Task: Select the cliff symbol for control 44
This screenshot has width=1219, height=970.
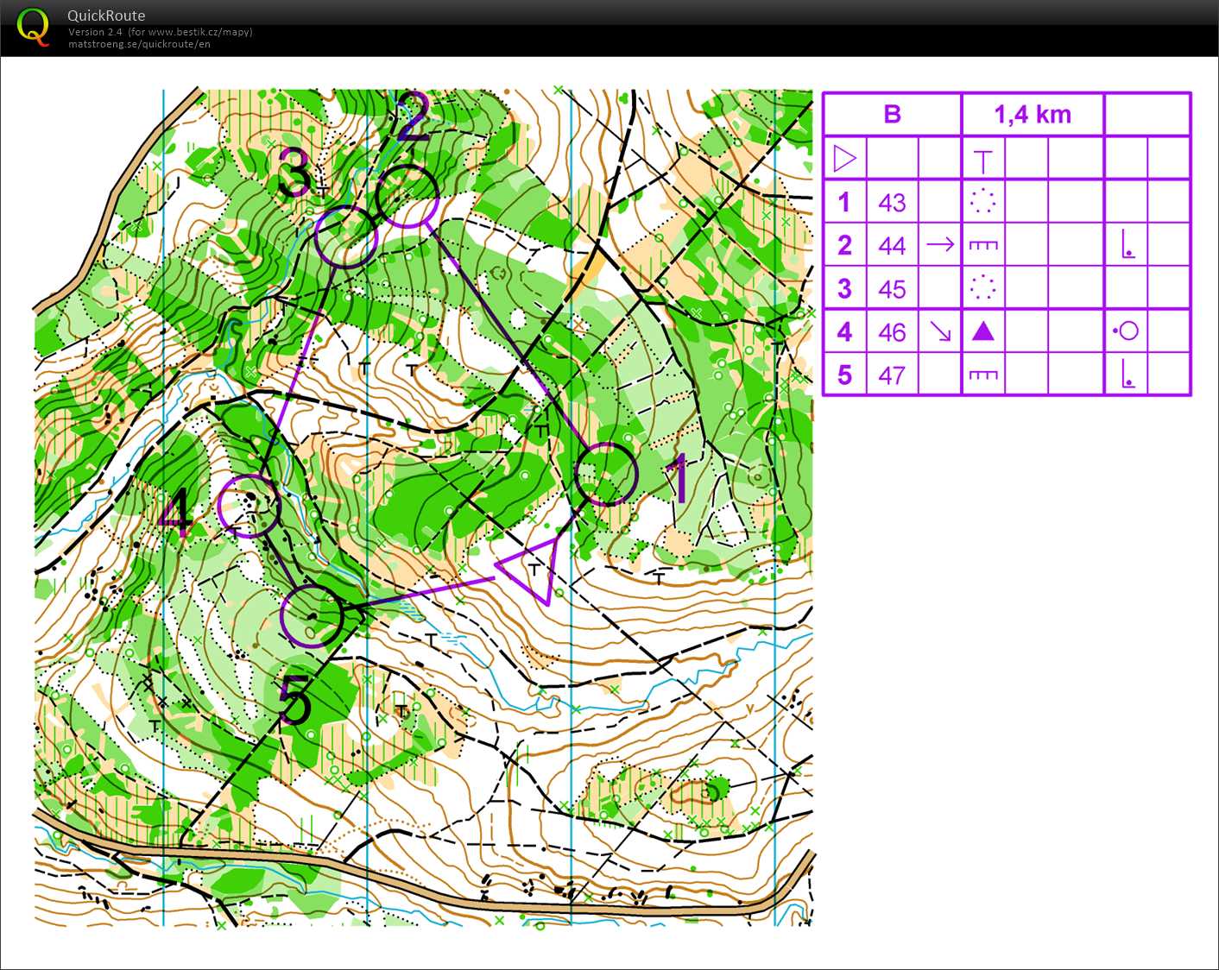Action: click(x=982, y=245)
